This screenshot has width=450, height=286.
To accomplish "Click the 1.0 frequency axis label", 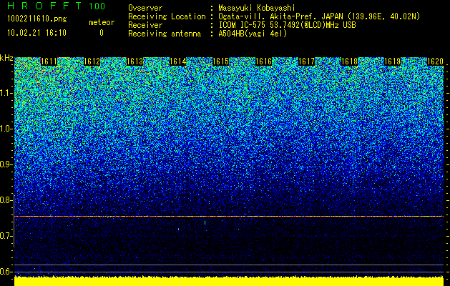I will click(x=6, y=129).
